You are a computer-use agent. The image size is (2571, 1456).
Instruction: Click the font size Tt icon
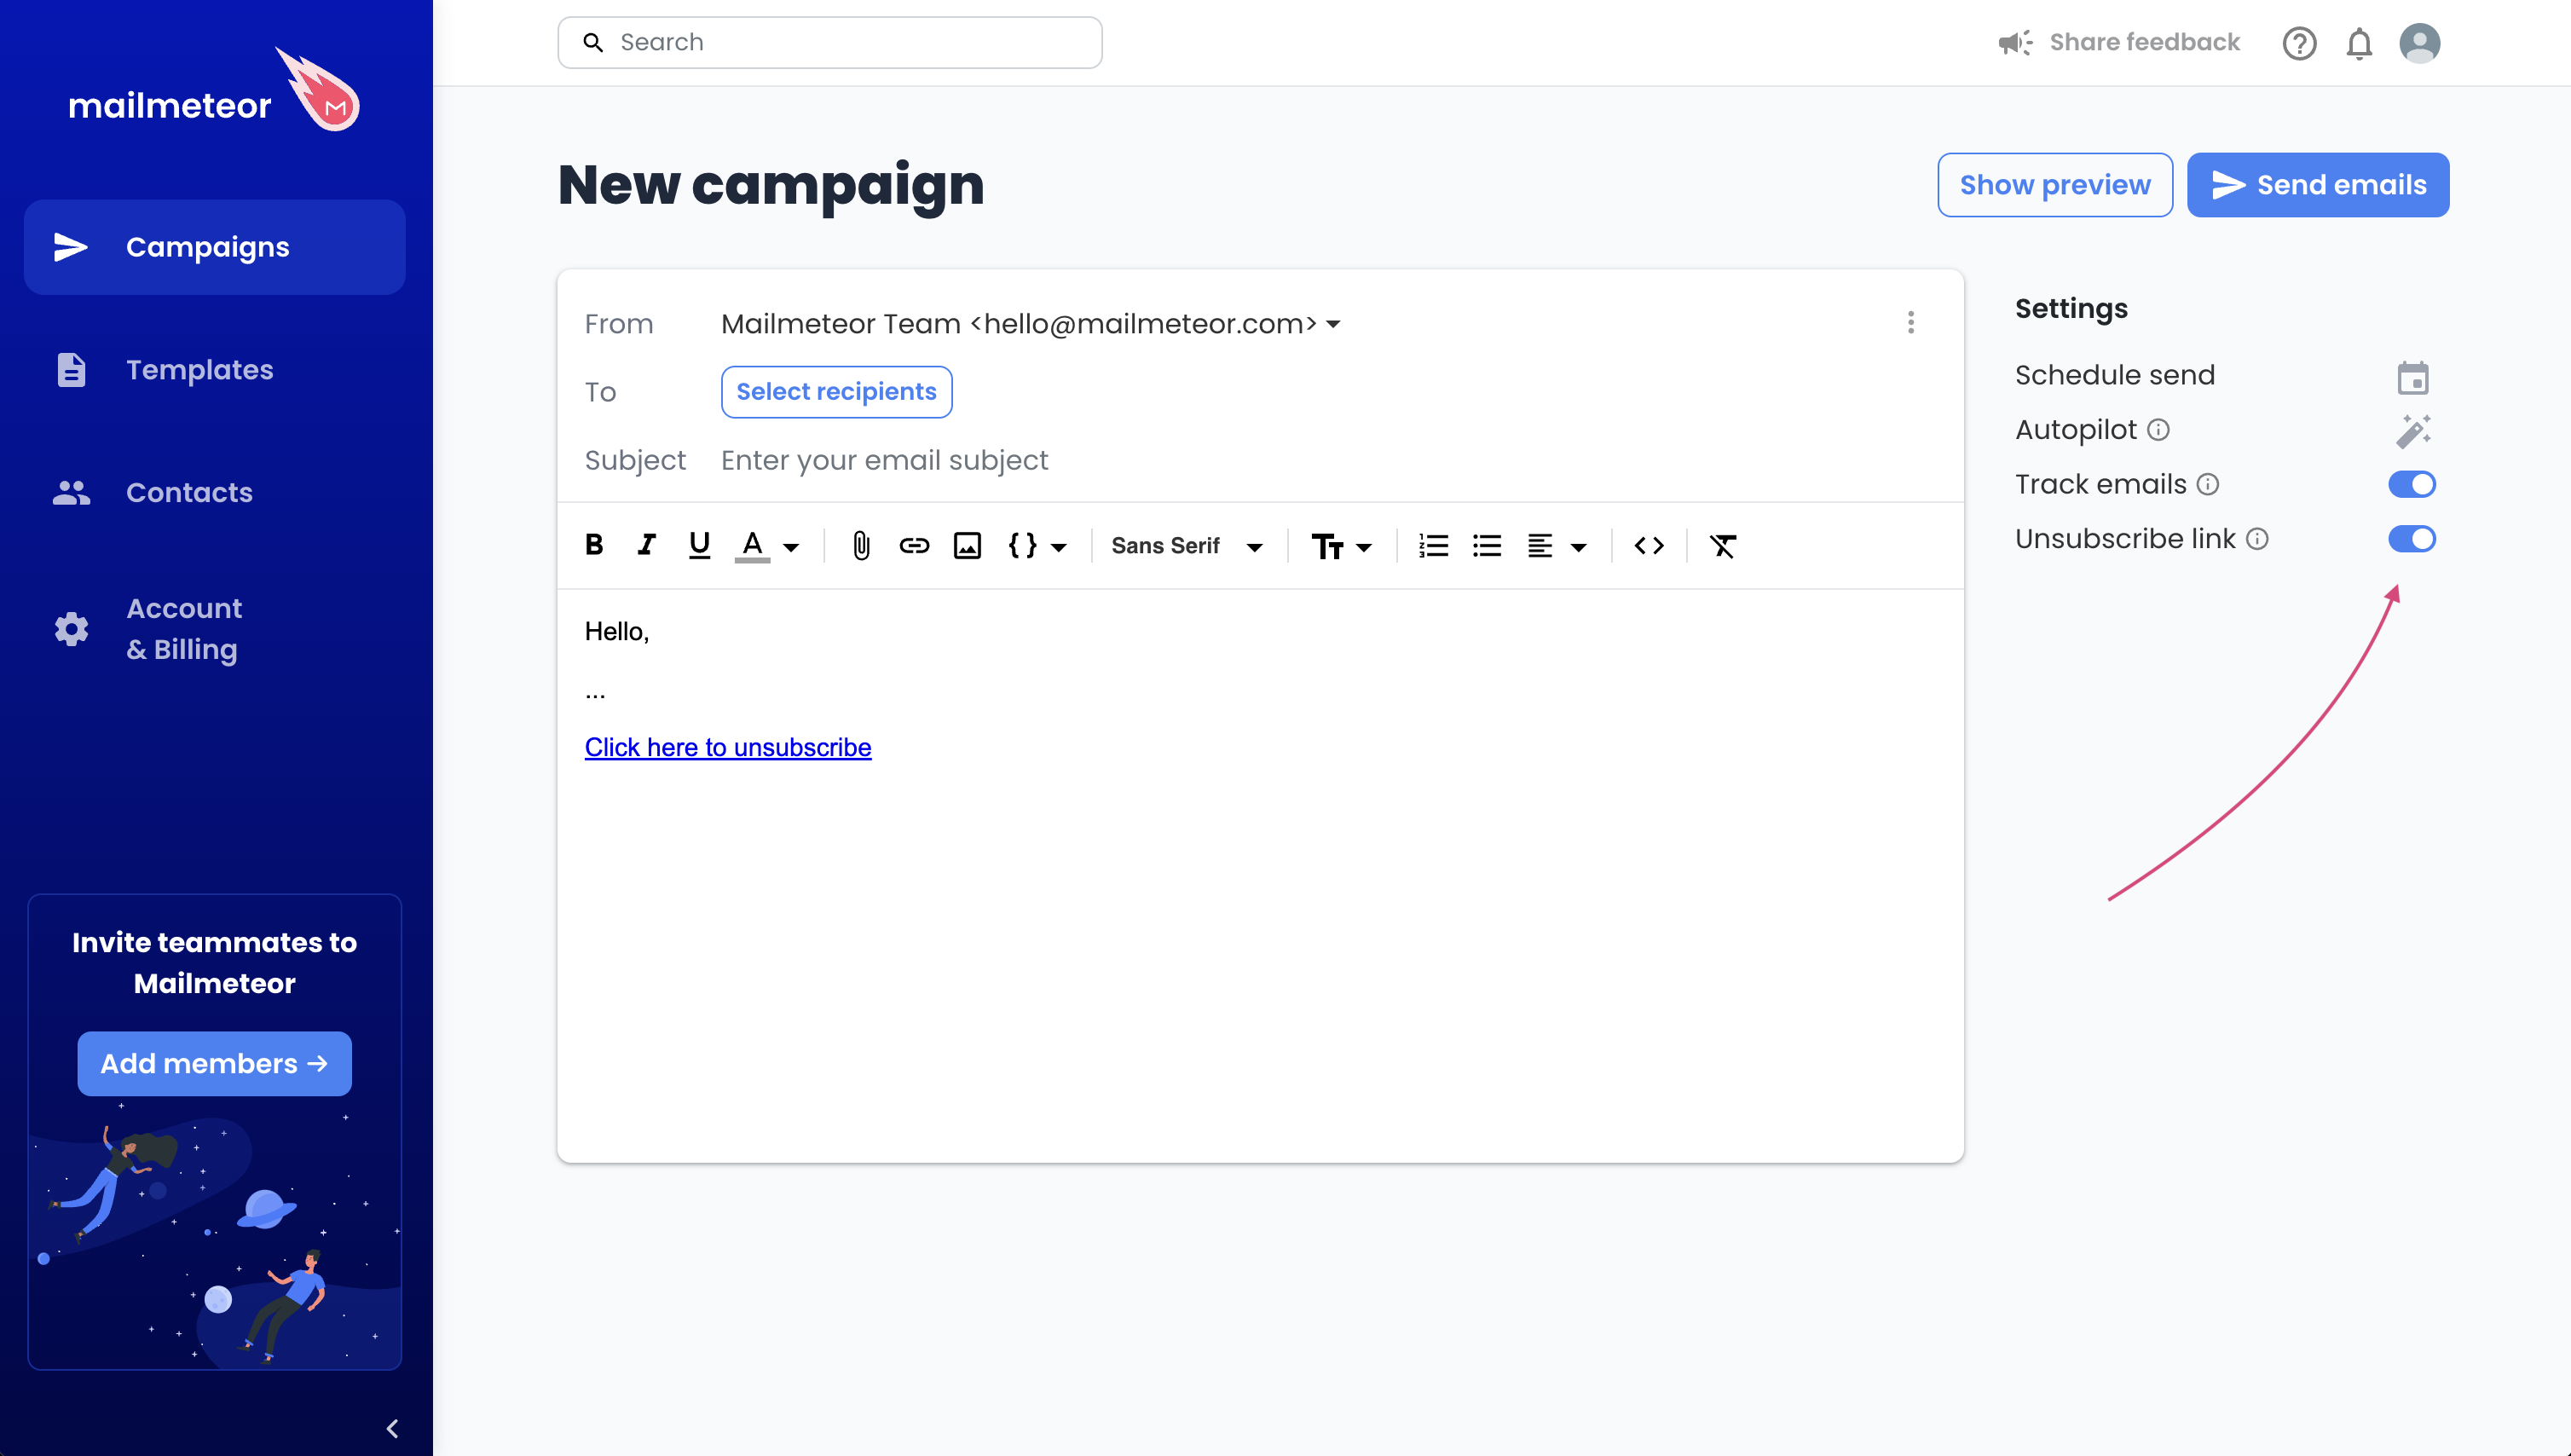[x=1327, y=546]
